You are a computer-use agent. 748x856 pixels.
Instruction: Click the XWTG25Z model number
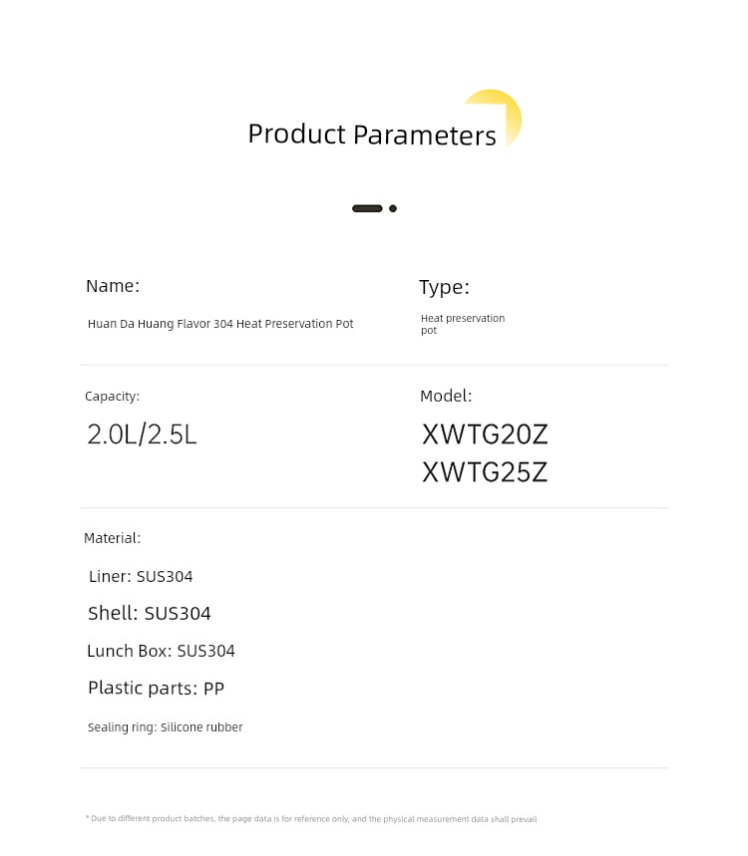[x=485, y=472]
